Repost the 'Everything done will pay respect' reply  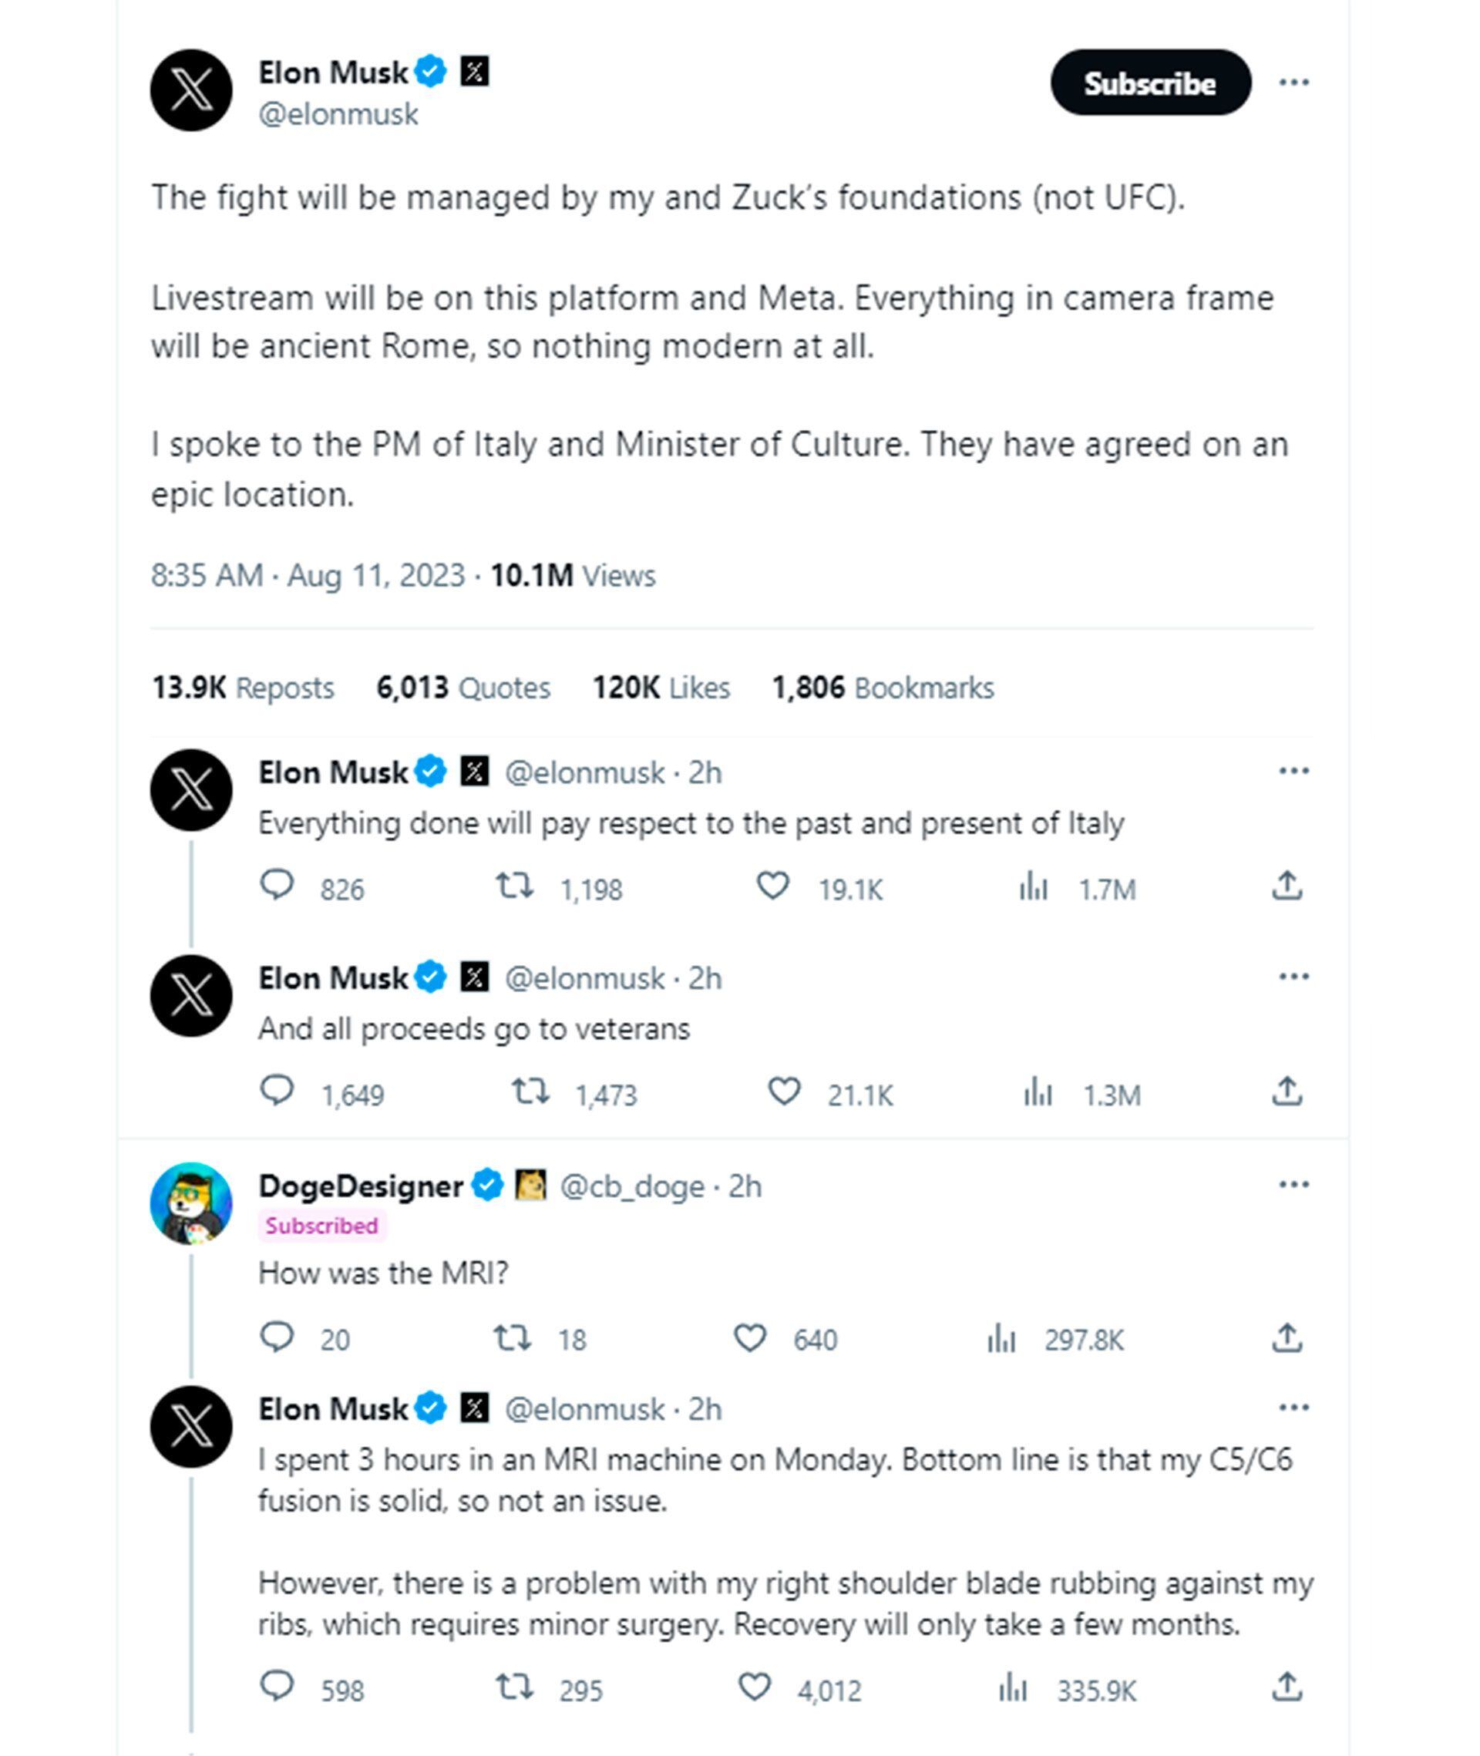(513, 886)
